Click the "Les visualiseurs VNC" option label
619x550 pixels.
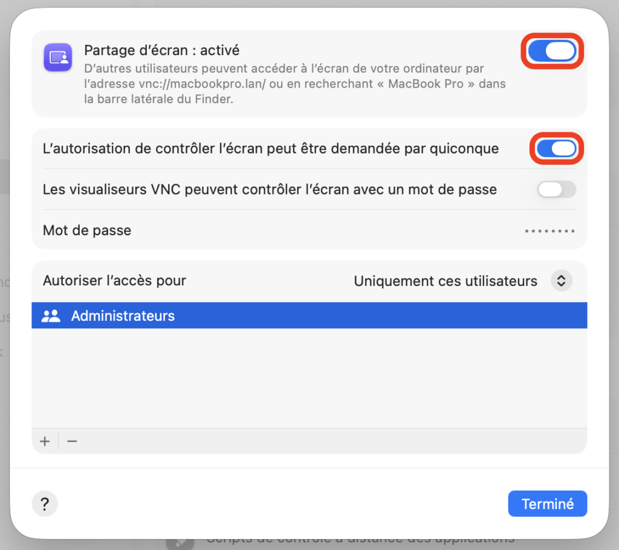(270, 190)
